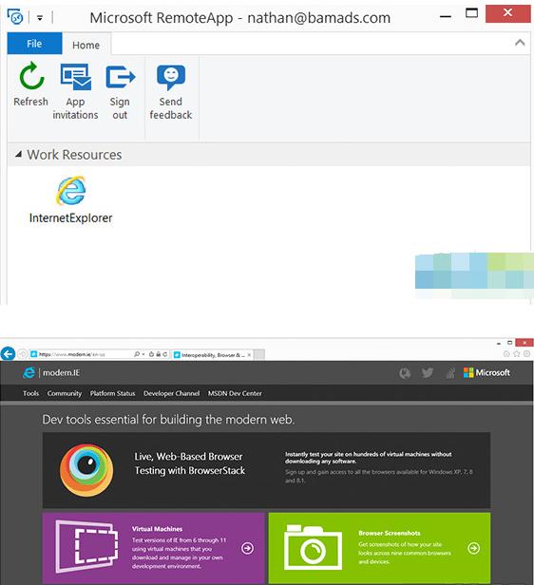Viewport: 534px width, 585px height.
Task: Open the quick access toolbar dropdown
Action: [x=40, y=17]
